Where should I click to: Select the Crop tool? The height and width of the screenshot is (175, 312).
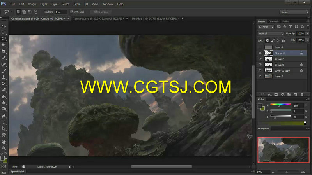pyautogui.click(x=4, y=51)
